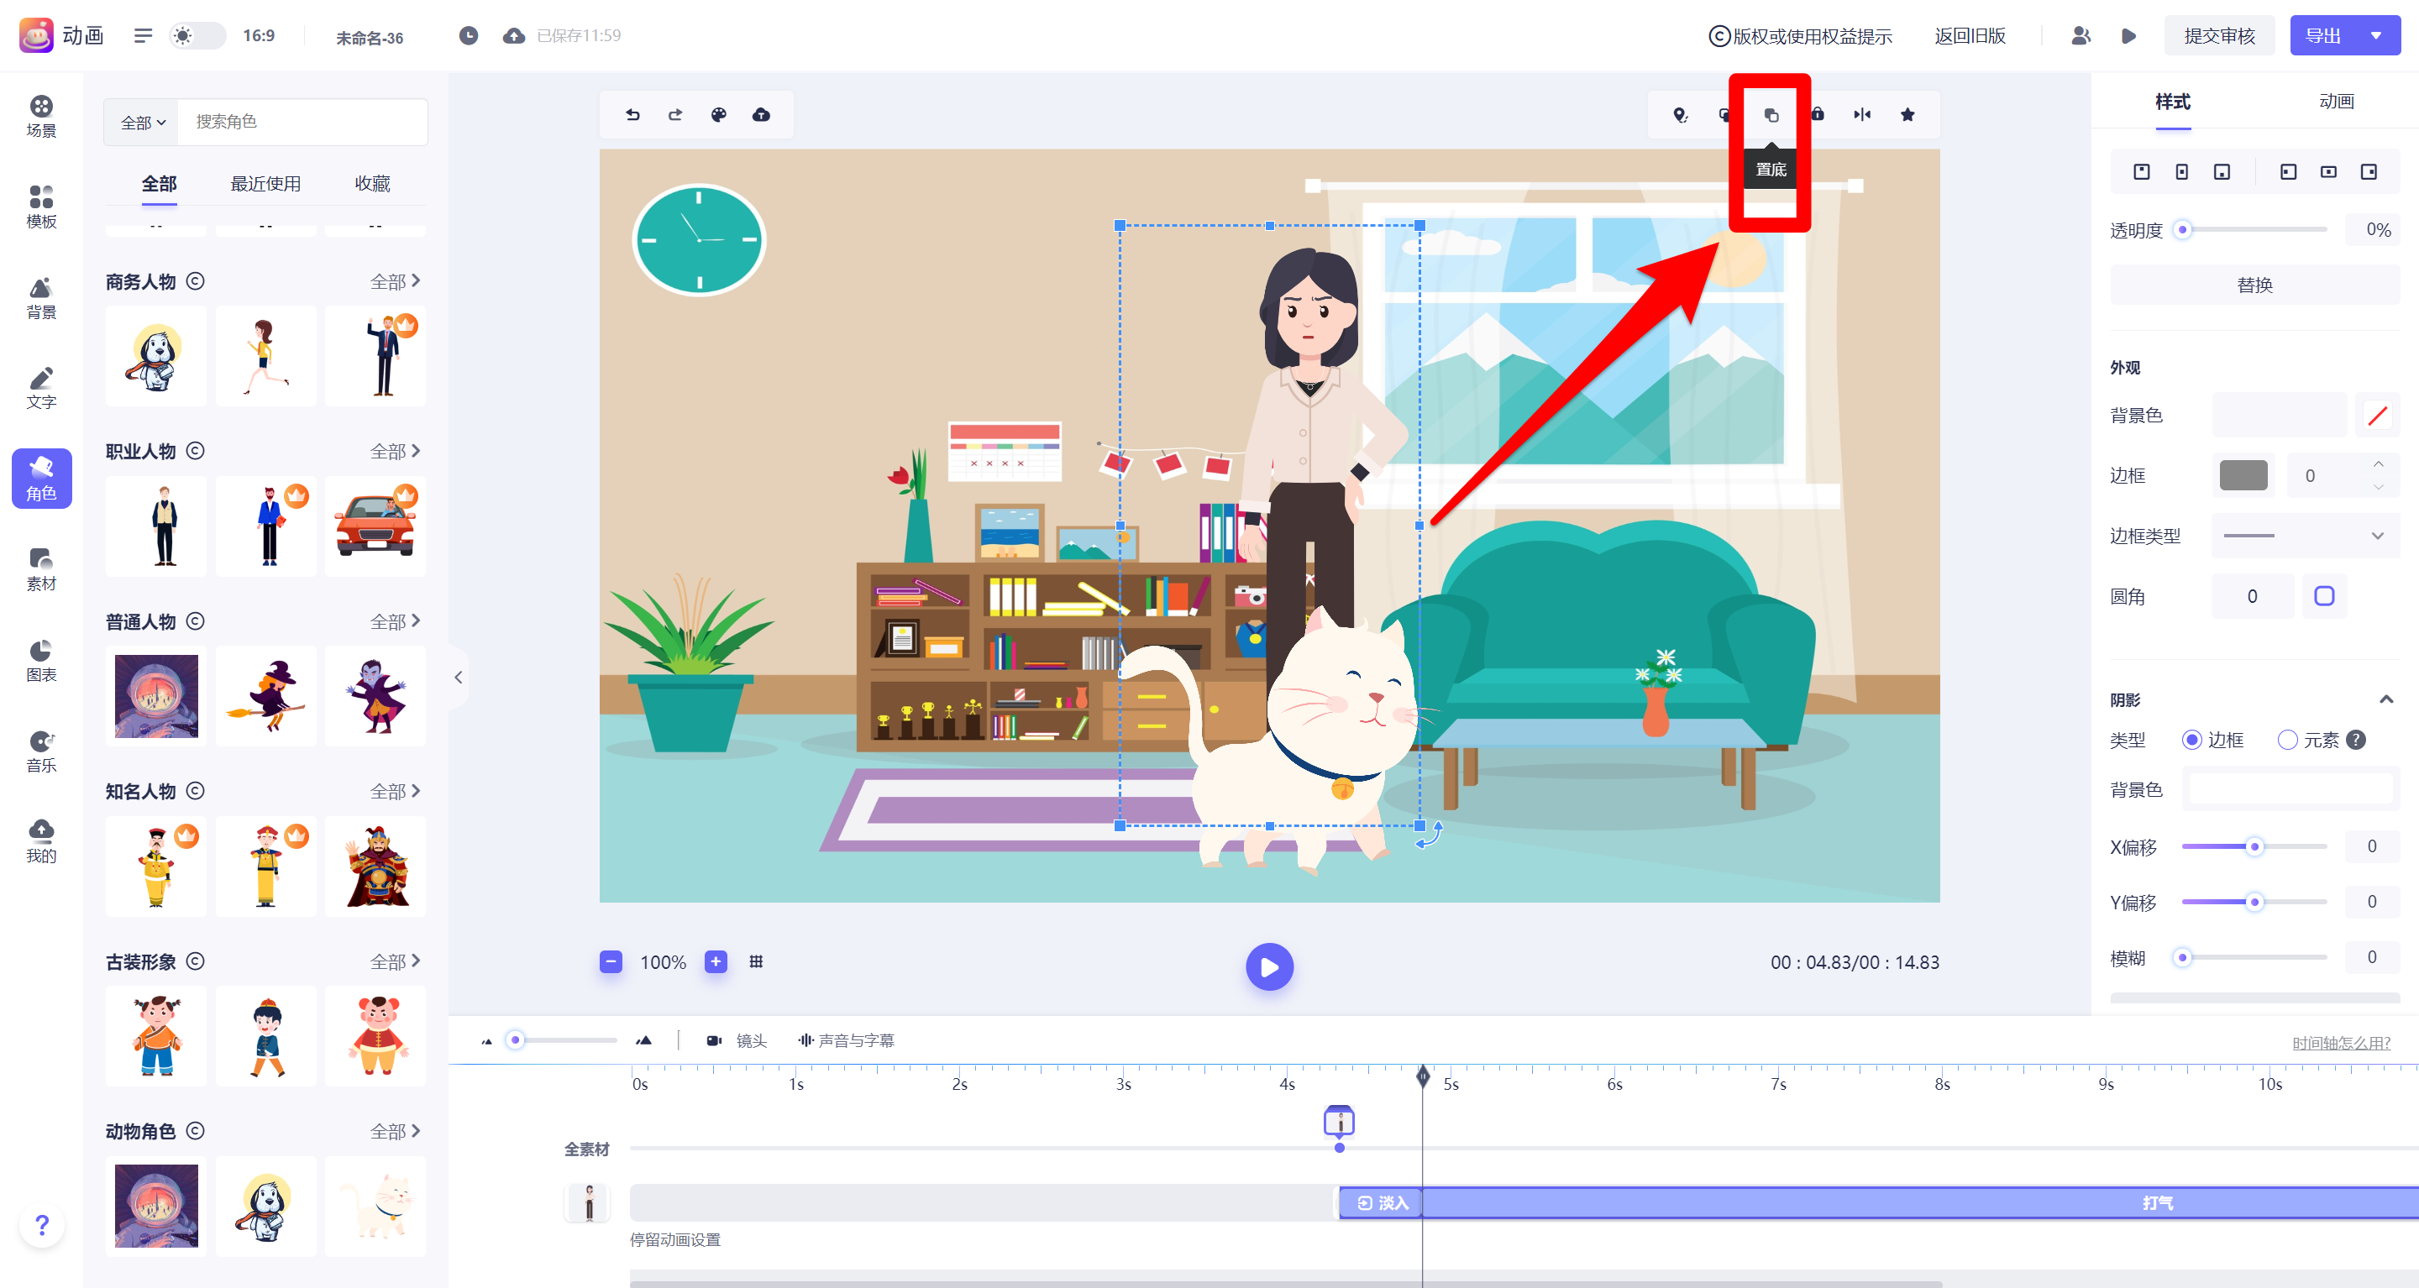Image resolution: width=2419 pixels, height=1288 pixels.
Task: Expand 全部 for 商务人物 category
Action: [395, 281]
